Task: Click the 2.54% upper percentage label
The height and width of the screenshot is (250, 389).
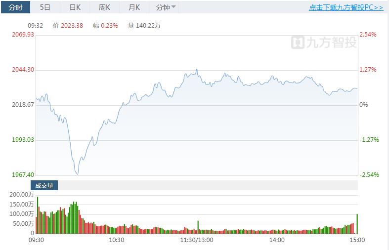Action: pos(368,35)
